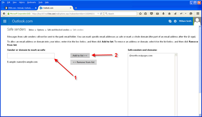Viewport: 202px width, 117px height.
Task: Click the toolbar icon left of dropdown arrow
Action: [x=181, y=14]
